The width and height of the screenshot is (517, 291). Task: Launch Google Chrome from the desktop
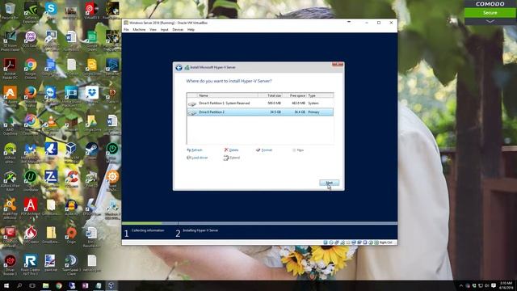31,68
